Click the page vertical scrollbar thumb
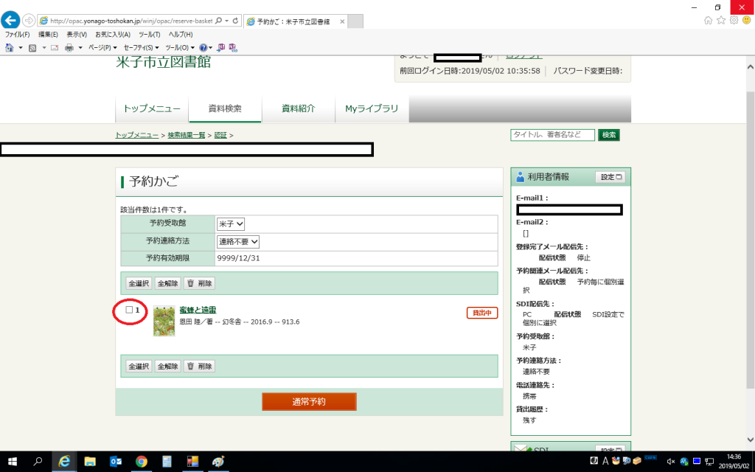This screenshot has height=472, width=755. pyautogui.click(x=750, y=240)
